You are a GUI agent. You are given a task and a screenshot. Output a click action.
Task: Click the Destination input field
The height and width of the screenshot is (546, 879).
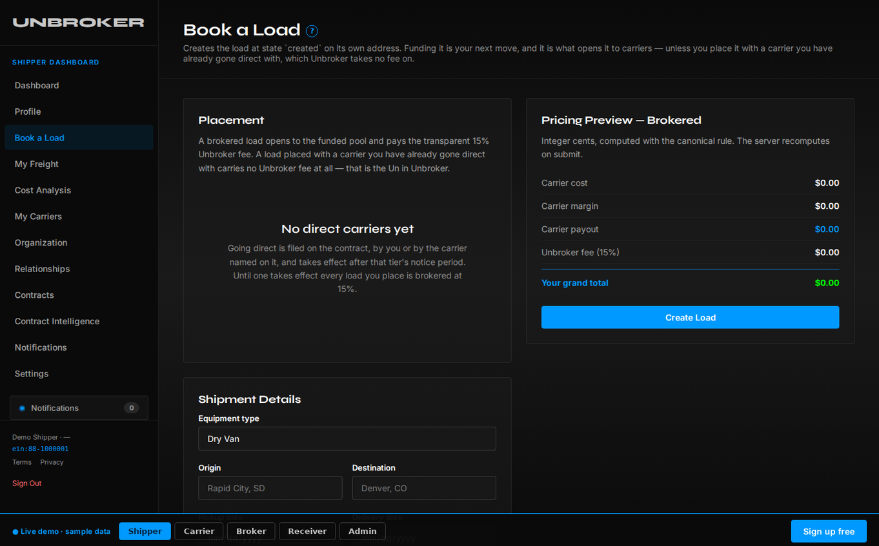click(424, 488)
